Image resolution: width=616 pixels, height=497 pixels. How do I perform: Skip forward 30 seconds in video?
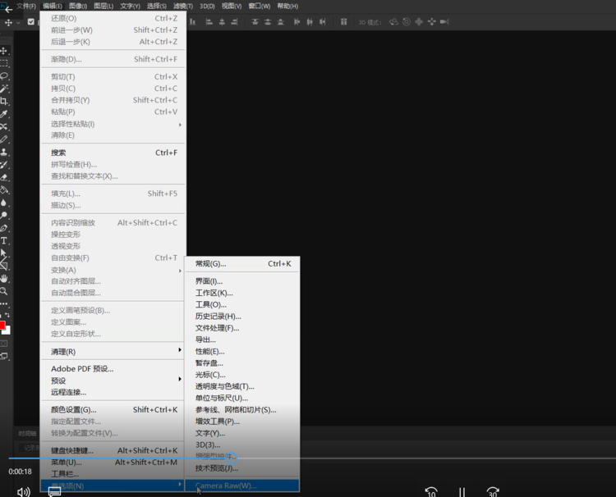493,492
